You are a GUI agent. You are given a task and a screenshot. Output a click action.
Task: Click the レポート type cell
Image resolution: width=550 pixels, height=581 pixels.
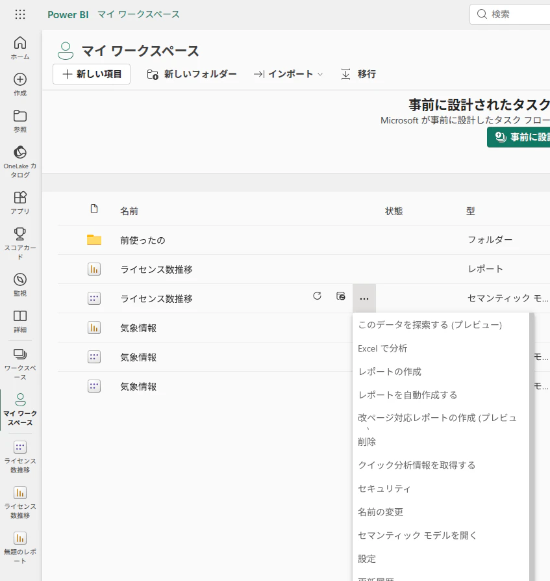coord(486,269)
